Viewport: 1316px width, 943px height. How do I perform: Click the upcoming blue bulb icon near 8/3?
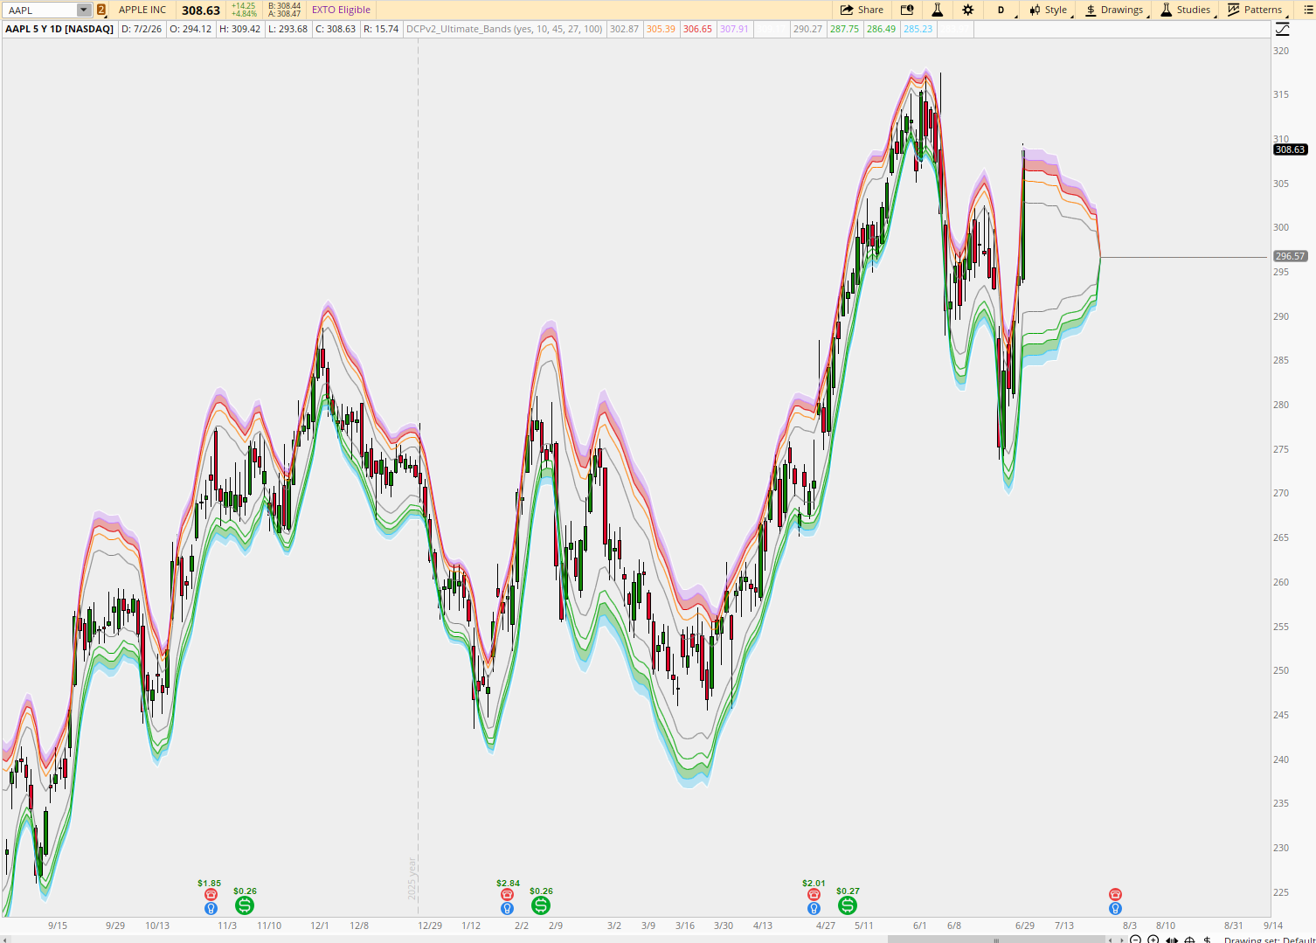[x=1115, y=908]
